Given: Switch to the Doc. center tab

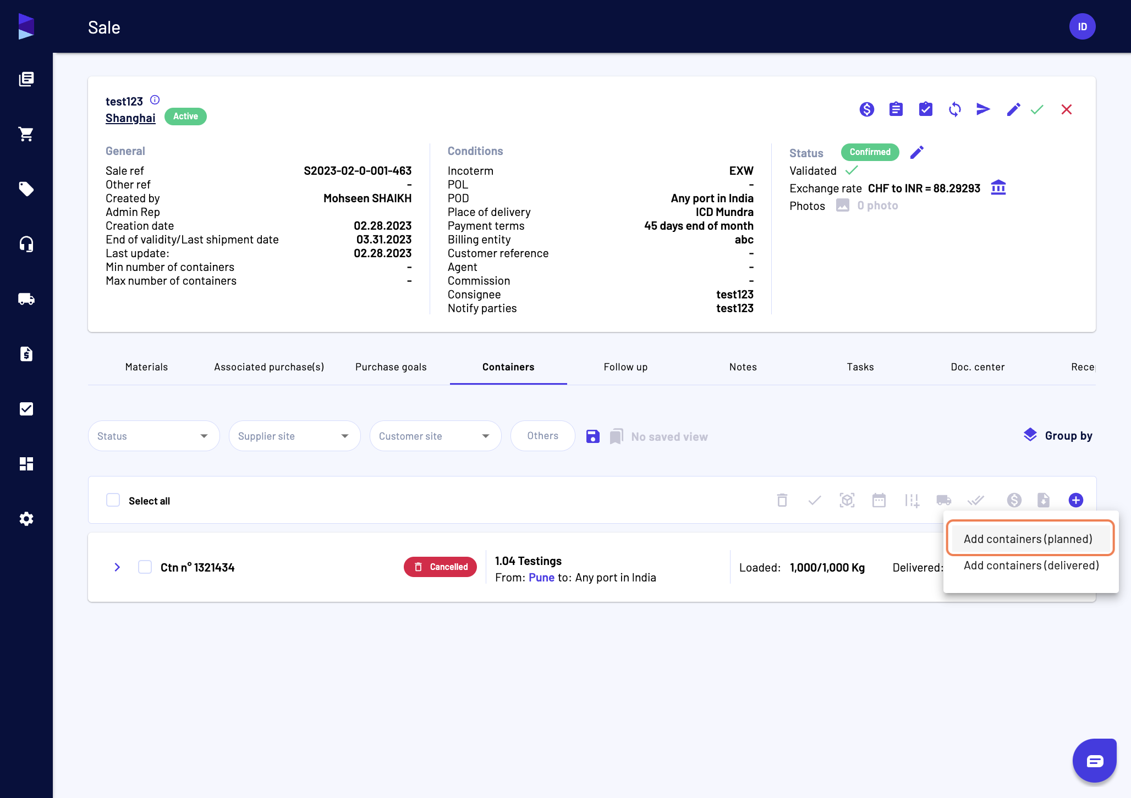Looking at the screenshot, I should (x=978, y=367).
